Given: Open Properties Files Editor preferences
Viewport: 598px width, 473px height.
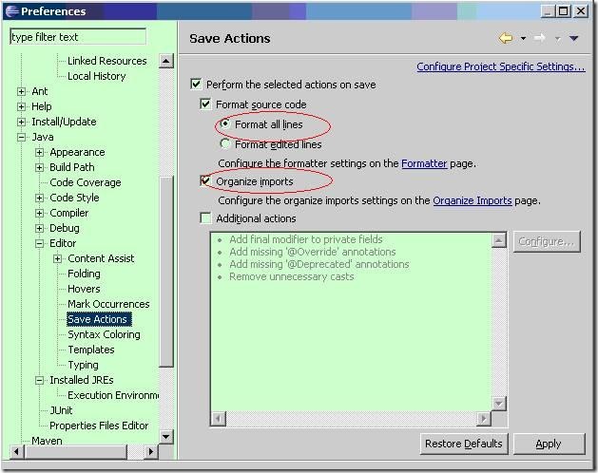Looking at the screenshot, I should pos(99,426).
